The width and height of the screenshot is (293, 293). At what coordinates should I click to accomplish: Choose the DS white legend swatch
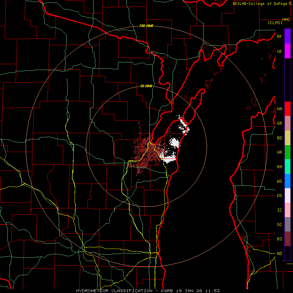(x=287, y=195)
